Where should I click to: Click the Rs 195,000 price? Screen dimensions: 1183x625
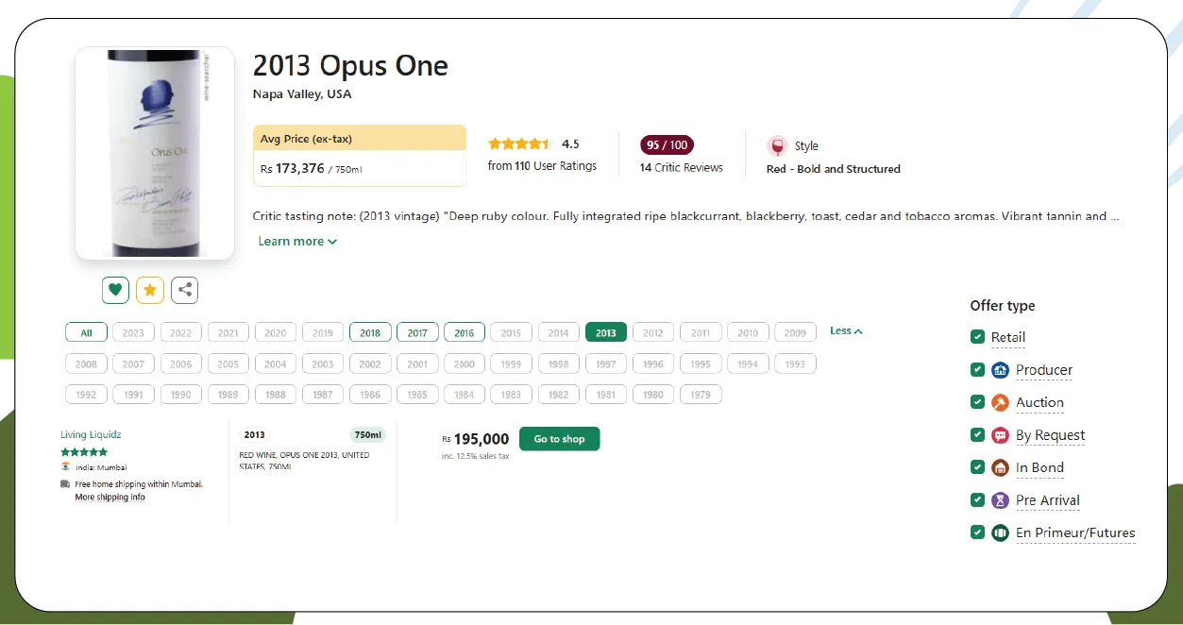(x=476, y=439)
